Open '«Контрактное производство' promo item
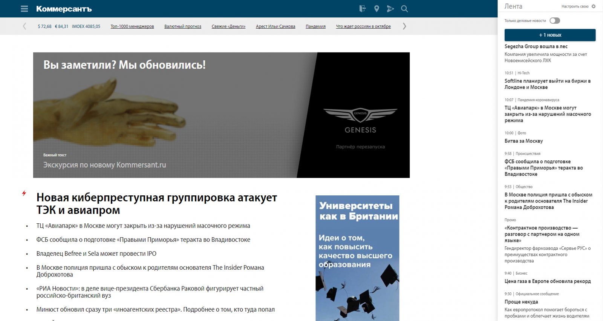The image size is (603, 321). pyautogui.click(x=542, y=234)
